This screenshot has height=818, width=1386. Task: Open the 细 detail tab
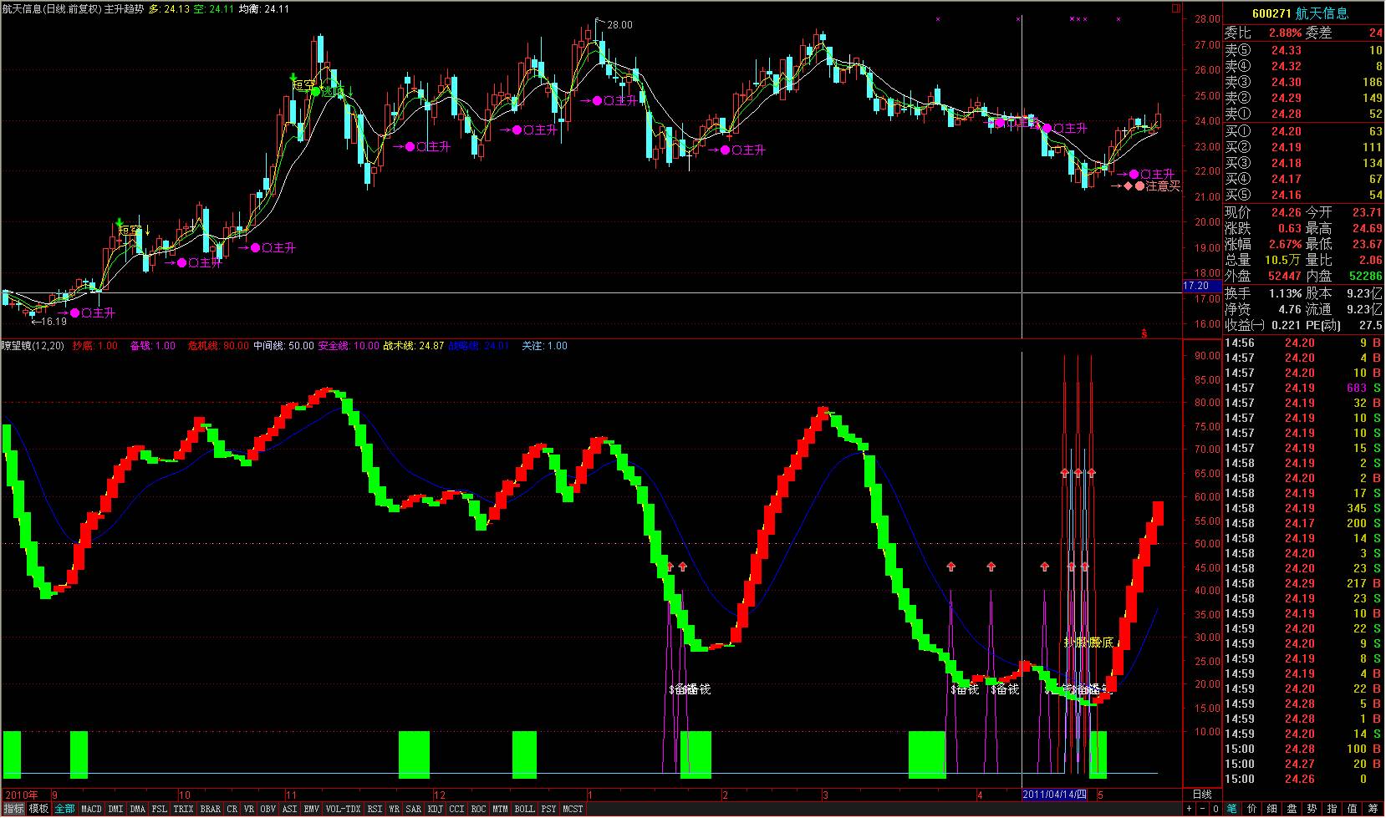[x=1272, y=809]
